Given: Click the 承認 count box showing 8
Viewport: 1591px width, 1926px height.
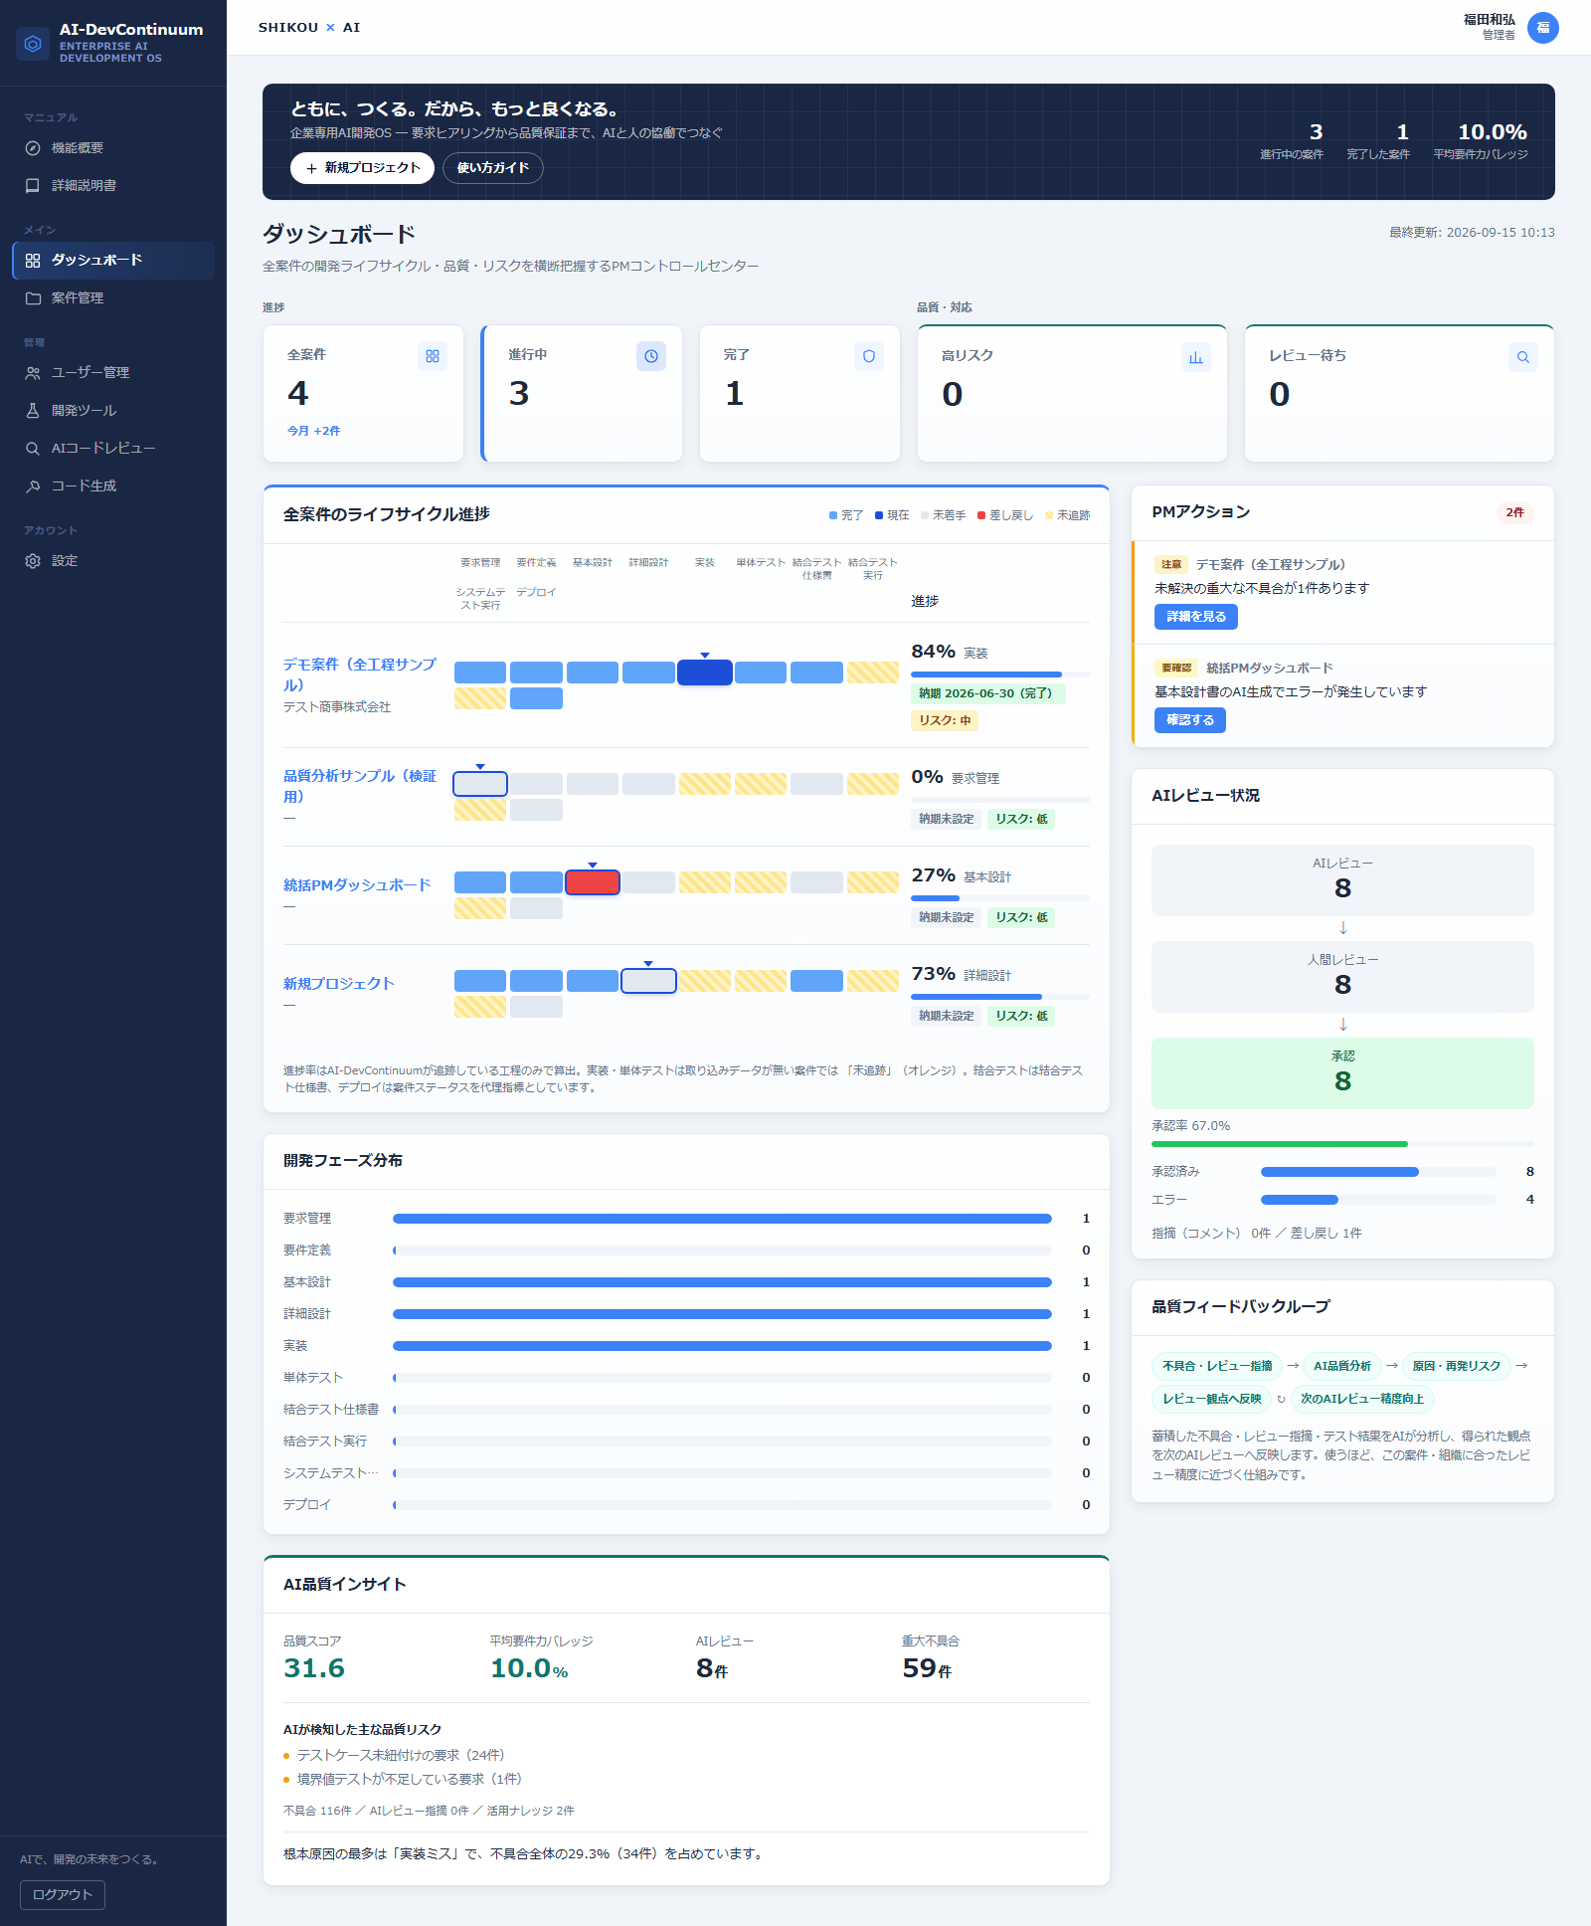Looking at the screenshot, I should [x=1342, y=1073].
